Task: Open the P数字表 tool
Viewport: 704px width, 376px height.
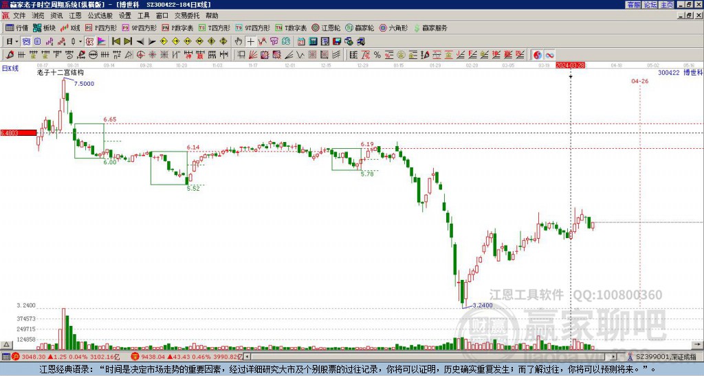Action: click(177, 27)
